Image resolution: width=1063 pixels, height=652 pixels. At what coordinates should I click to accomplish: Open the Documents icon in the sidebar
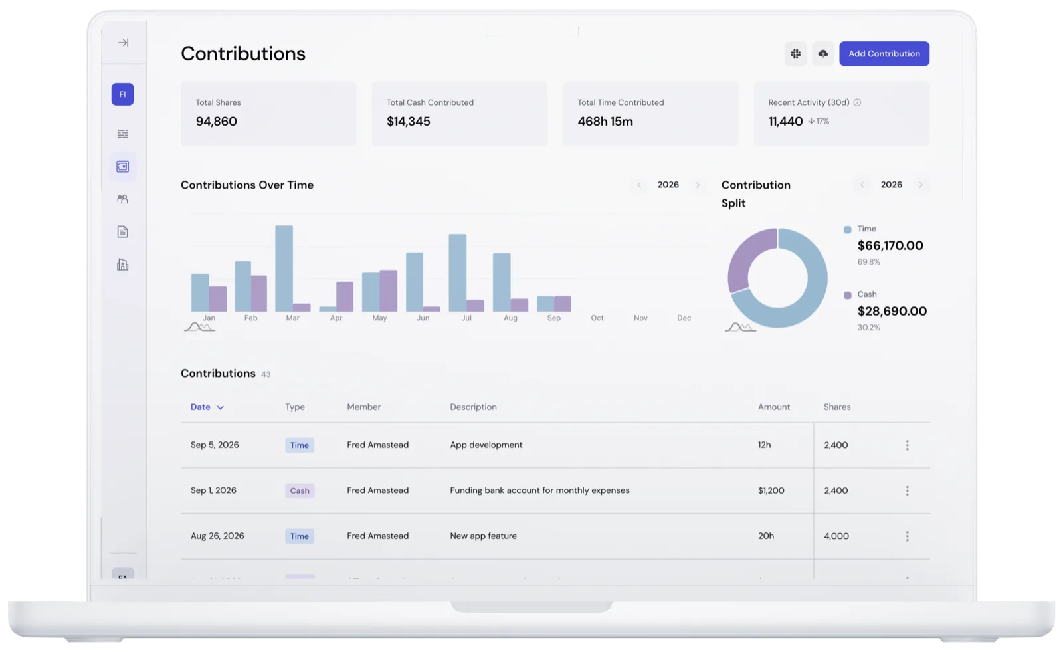[x=122, y=231]
